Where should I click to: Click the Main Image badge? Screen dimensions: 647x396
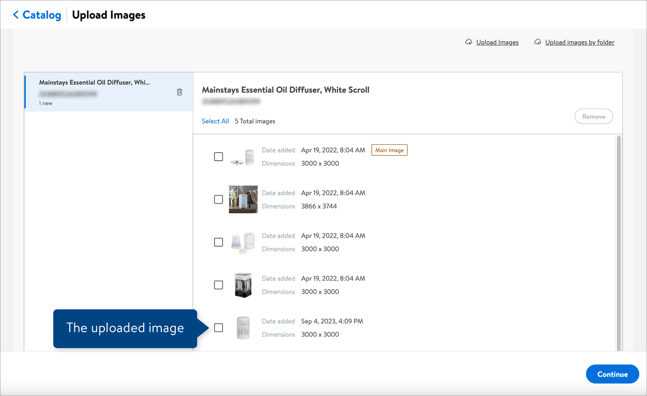coord(389,150)
